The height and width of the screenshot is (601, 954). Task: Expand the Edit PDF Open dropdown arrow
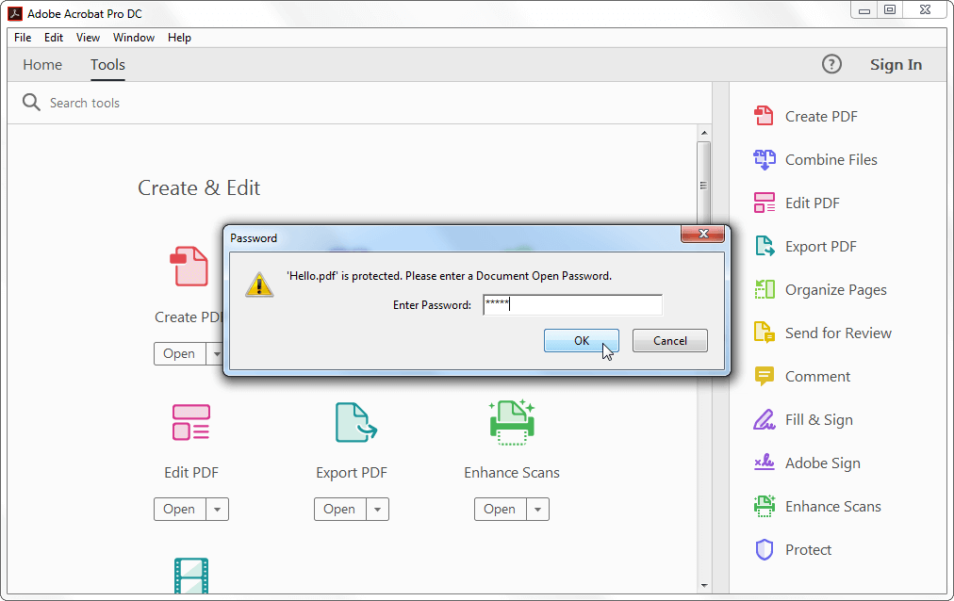click(x=217, y=510)
